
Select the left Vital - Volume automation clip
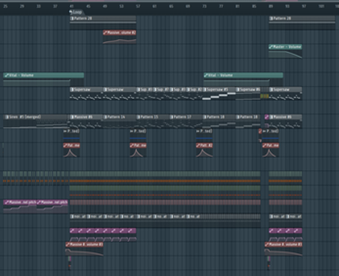[44, 75]
